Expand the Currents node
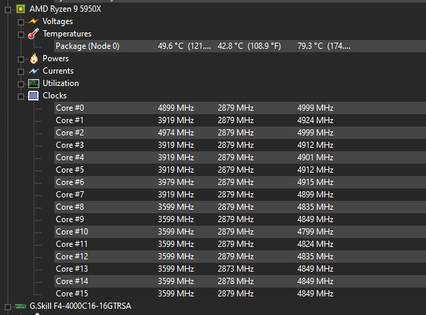This screenshot has width=426, height=315. 21,72
